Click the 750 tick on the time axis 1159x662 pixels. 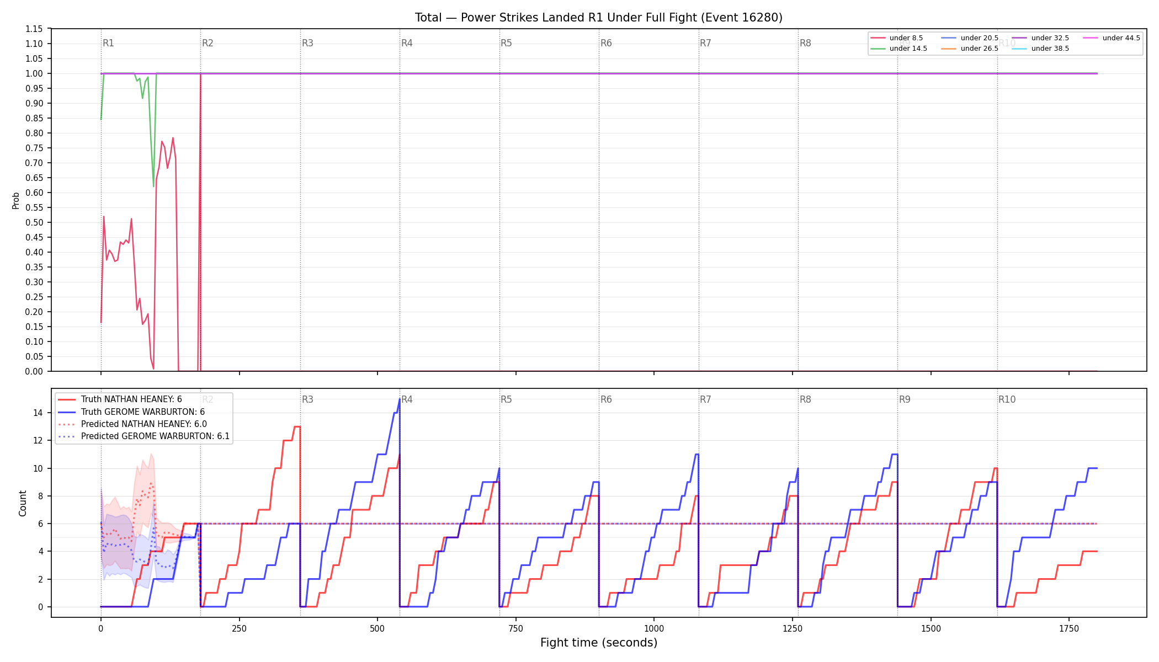(516, 628)
